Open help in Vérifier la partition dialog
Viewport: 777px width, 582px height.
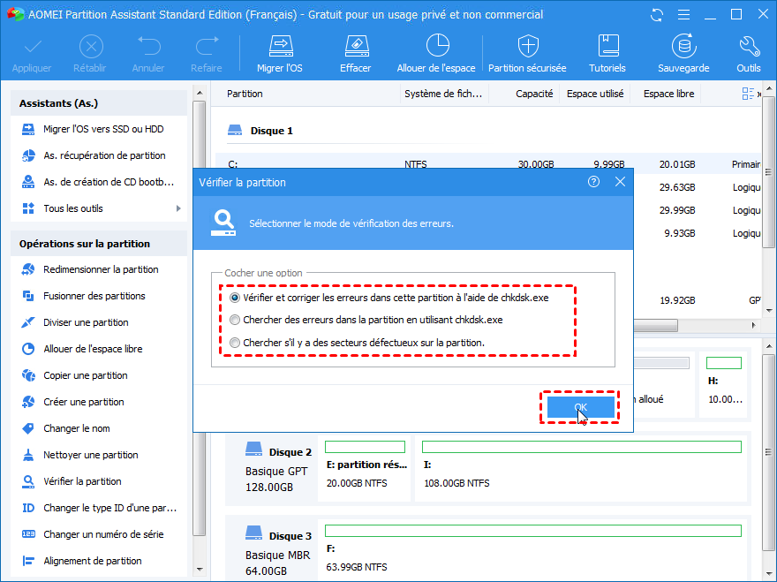point(593,182)
